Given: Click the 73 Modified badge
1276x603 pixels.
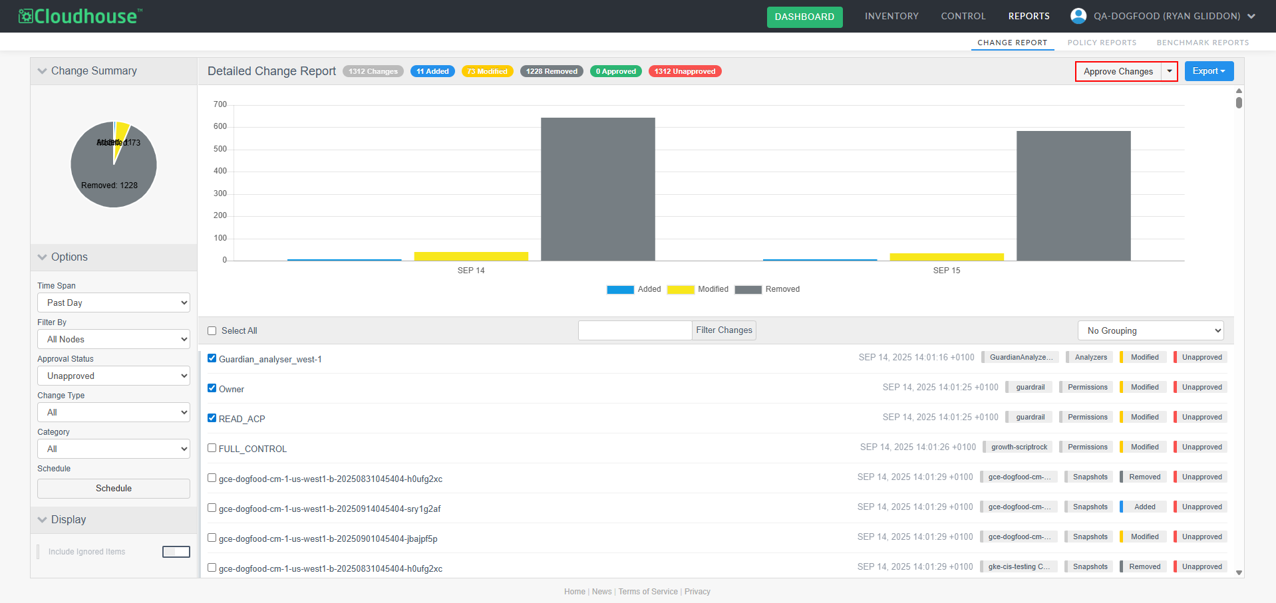Looking at the screenshot, I should tap(487, 71).
